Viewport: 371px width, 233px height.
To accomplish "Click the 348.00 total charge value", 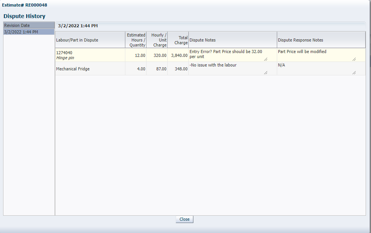I will point(181,69).
